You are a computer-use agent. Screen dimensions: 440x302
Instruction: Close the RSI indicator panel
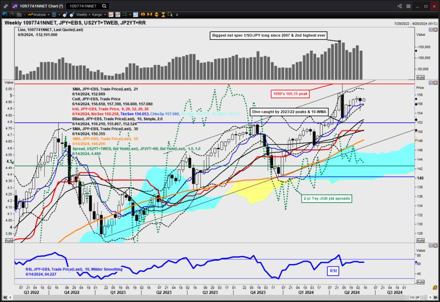tap(435, 246)
